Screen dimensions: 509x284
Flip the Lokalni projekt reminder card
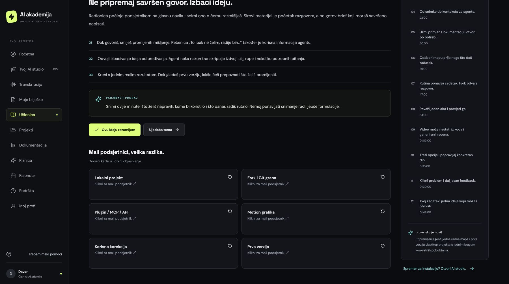[163, 184]
